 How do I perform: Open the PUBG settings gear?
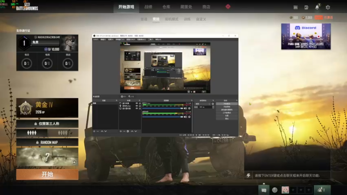click(x=328, y=7)
